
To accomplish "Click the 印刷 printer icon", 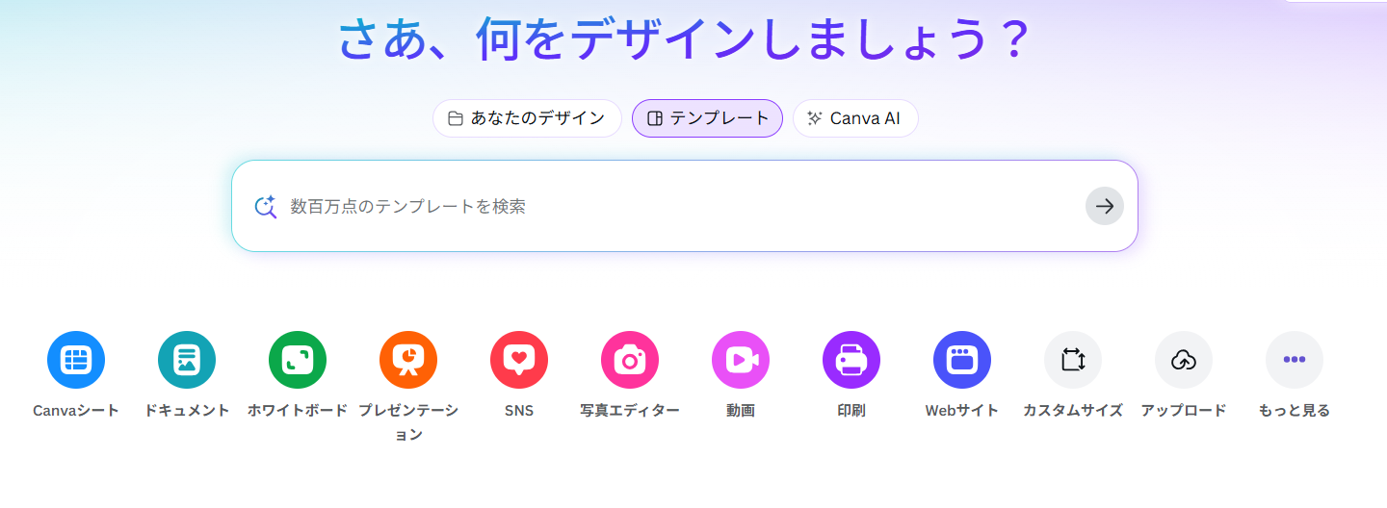I will coord(851,360).
